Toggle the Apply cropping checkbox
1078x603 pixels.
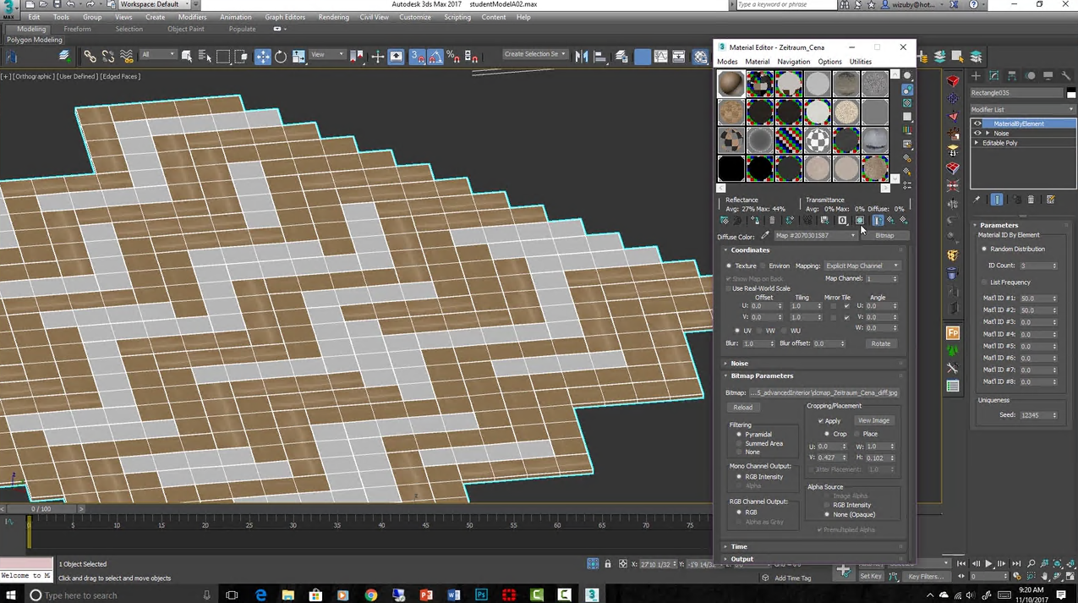821,420
